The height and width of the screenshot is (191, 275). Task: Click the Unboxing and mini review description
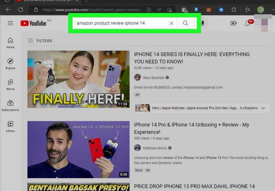tap(201, 160)
